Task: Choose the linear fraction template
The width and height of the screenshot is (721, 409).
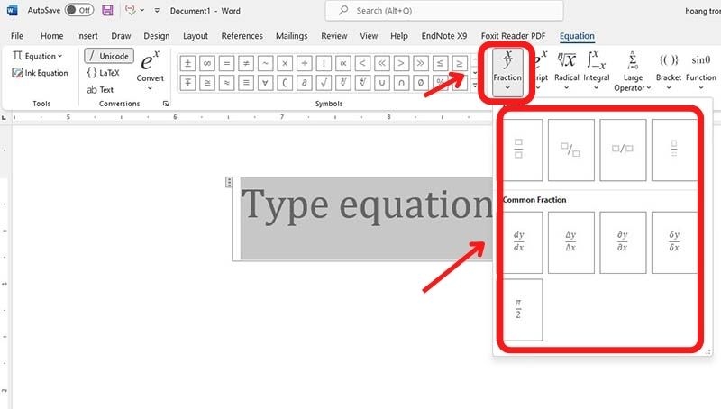Action: point(623,150)
